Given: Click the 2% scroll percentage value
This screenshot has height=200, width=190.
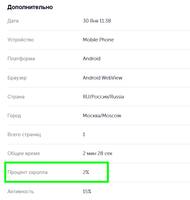Looking at the screenshot, I should click(86, 172).
